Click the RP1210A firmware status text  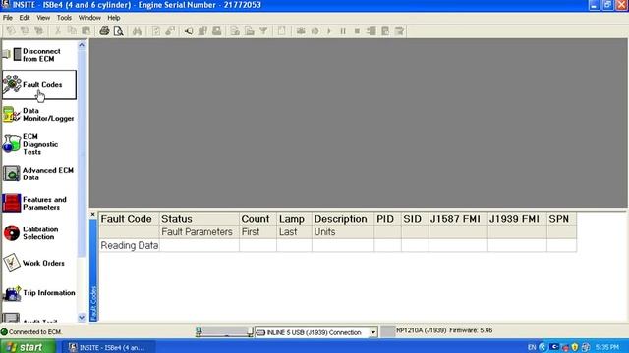tap(444, 330)
